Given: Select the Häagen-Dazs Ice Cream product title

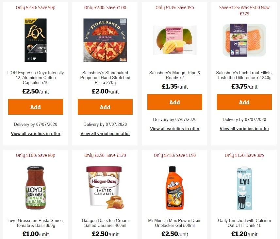Looking at the screenshot, I should [x=105, y=223].
